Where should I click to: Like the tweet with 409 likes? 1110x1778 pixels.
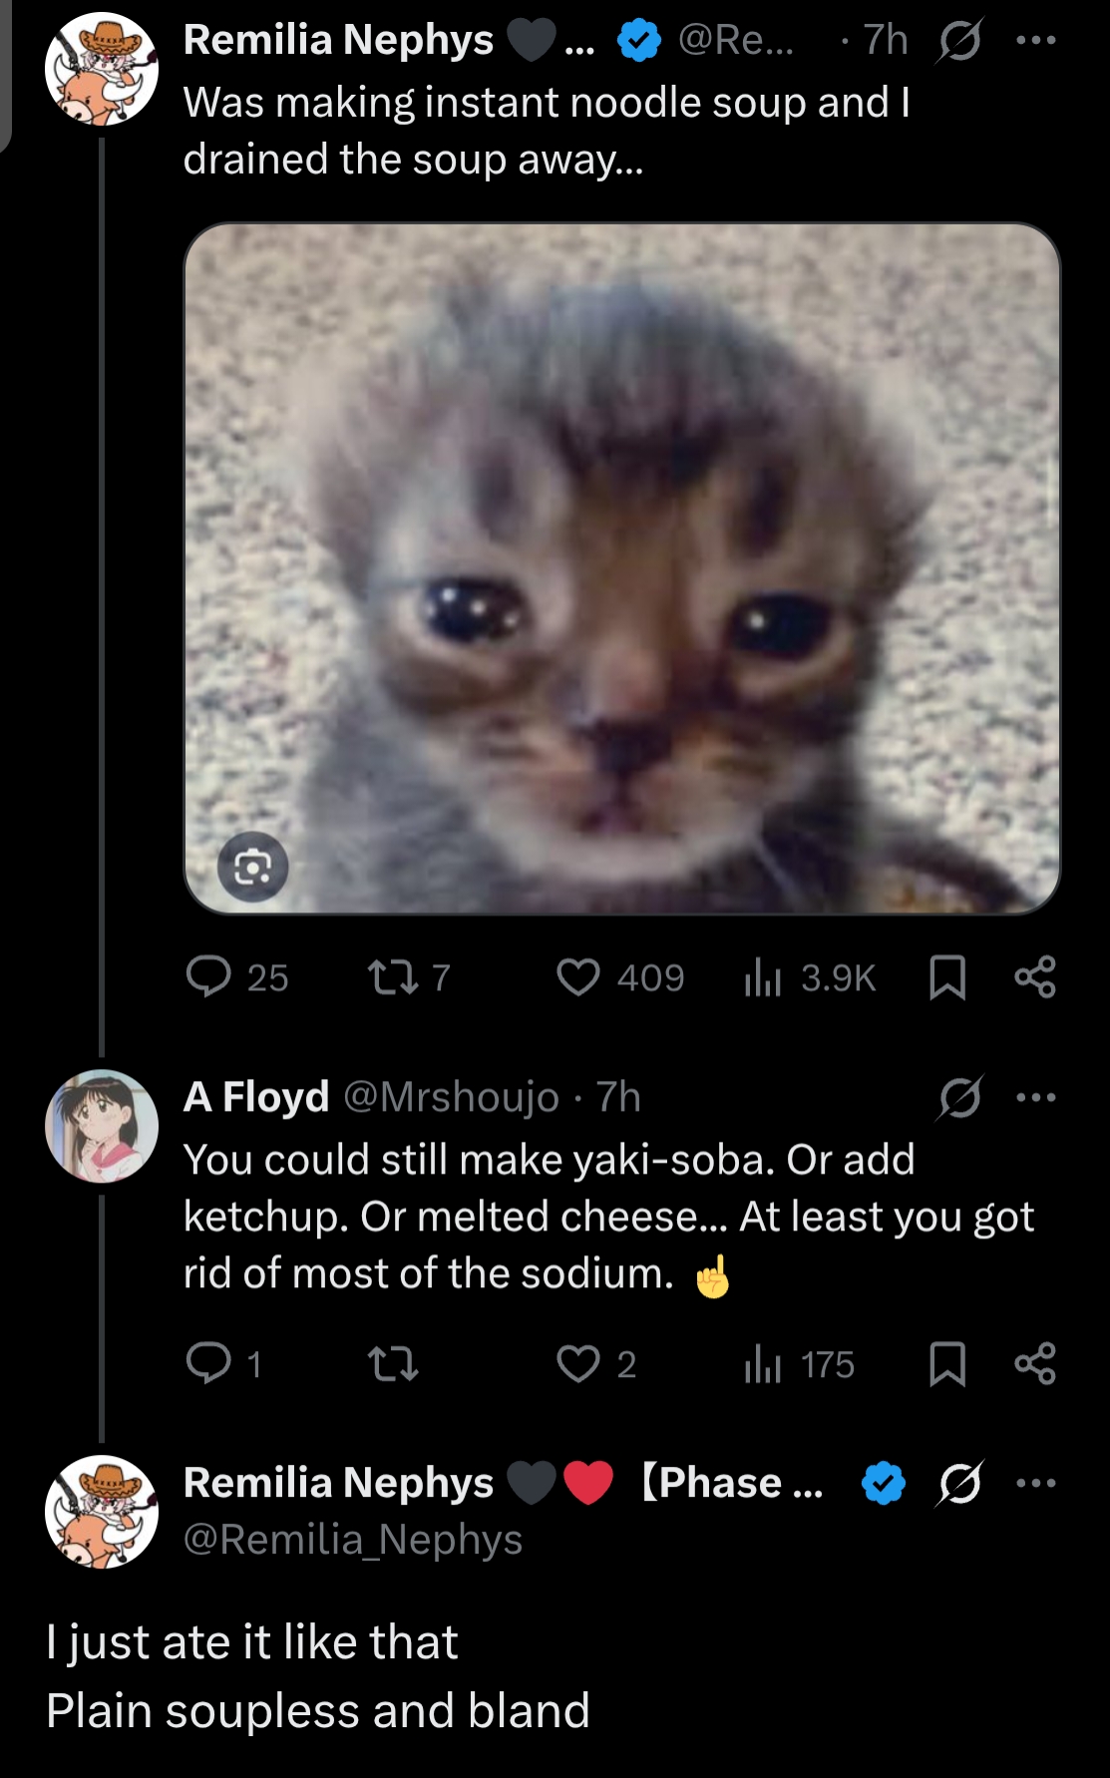(578, 976)
